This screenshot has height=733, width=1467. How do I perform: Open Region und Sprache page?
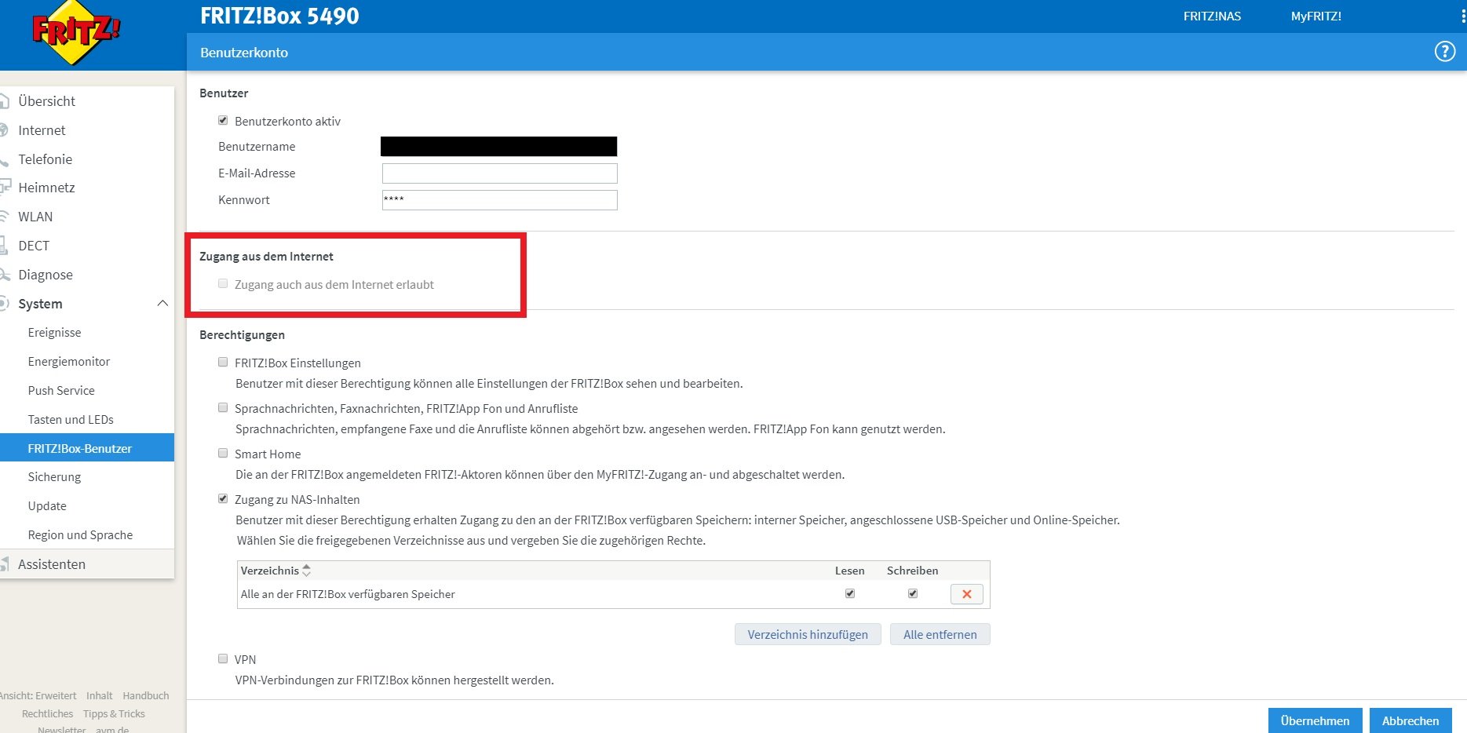[80, 535]
